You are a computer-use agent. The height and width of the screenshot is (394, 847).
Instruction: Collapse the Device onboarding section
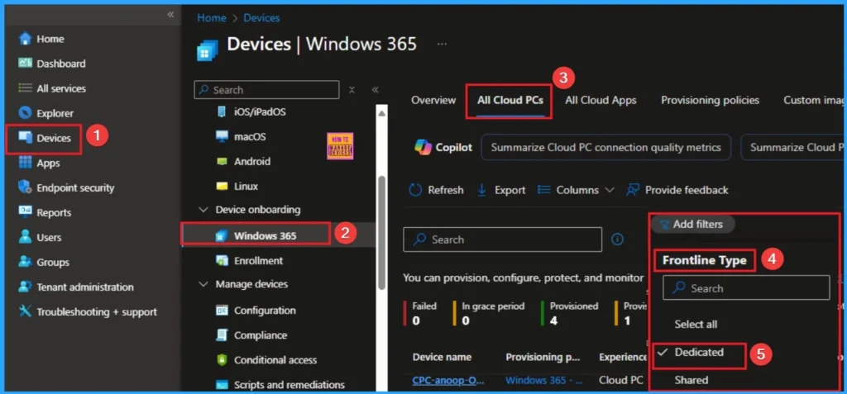coord(203,210)
